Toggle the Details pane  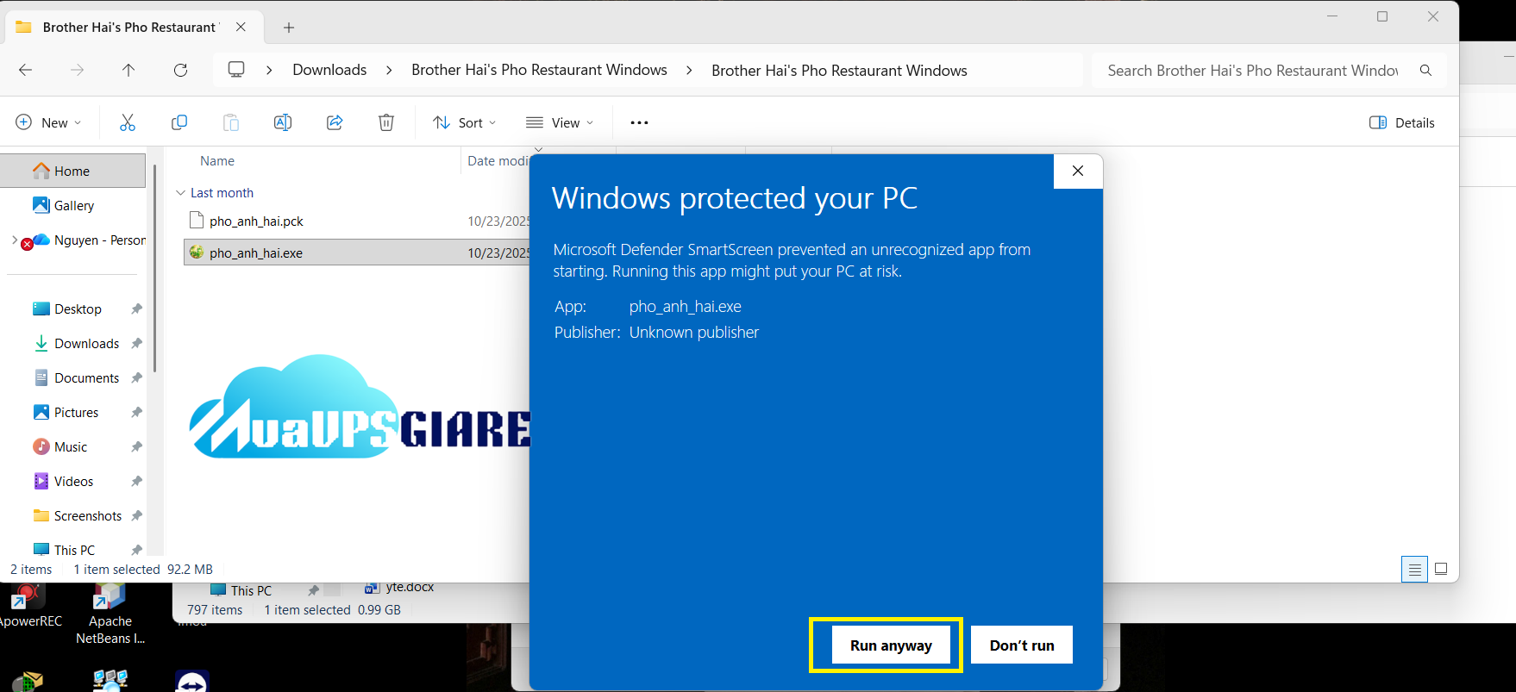click(x=1402, y=122)
